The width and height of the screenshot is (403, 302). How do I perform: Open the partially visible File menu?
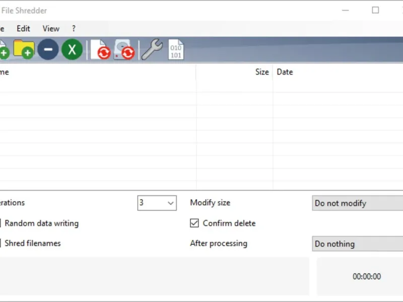pyautogui.click(x=2, y=29)
